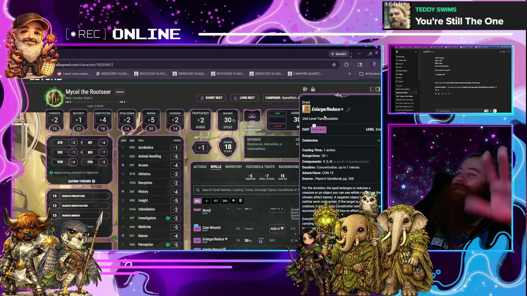Screen dimensions: 527x296
Task: Click the Armor Class 18 shield
Action: tap(228, 148)
